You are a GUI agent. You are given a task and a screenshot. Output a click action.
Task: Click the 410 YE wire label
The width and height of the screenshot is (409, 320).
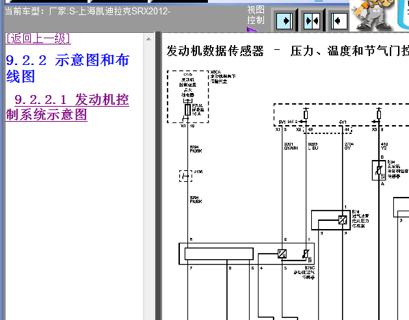(x=384, y=146)
